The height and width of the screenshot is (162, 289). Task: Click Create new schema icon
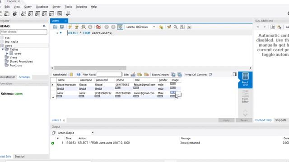(23, 13)
